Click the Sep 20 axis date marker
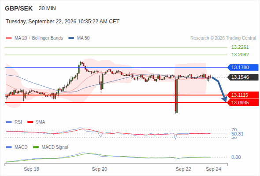 point(100,169)
